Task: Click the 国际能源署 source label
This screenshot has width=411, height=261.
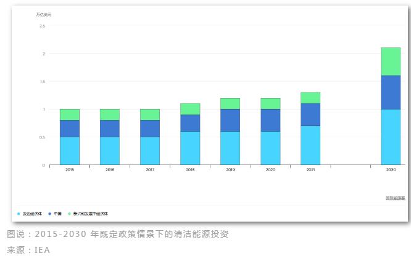Action: [395, 198]
